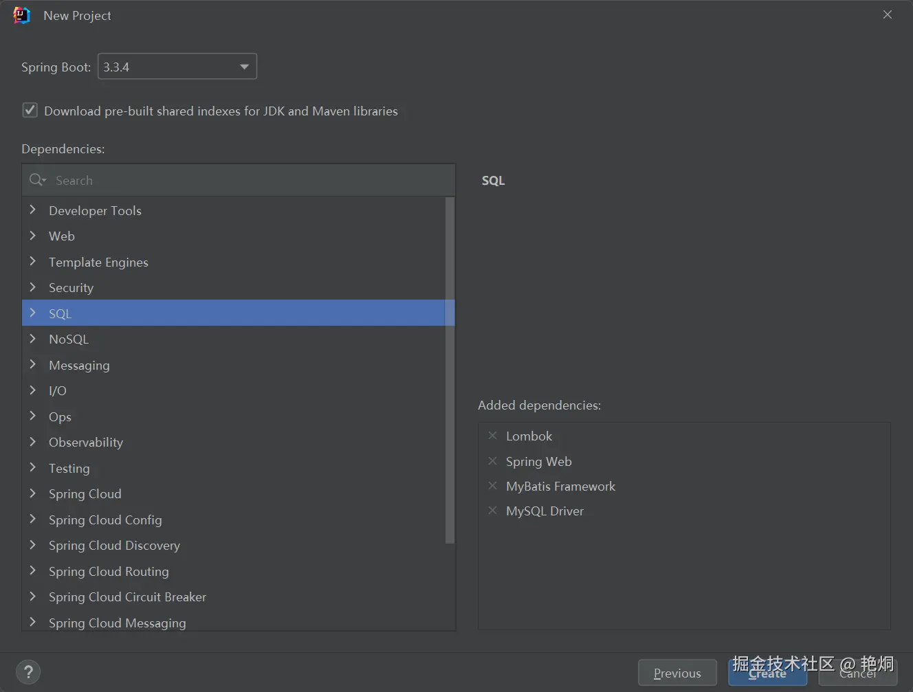
Task: Expand the Web category
Action: point(32,236)
